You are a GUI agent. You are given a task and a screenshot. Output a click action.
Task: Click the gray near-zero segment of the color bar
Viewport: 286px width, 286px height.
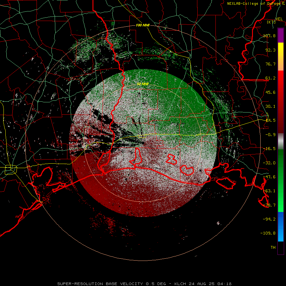point(281,141)
